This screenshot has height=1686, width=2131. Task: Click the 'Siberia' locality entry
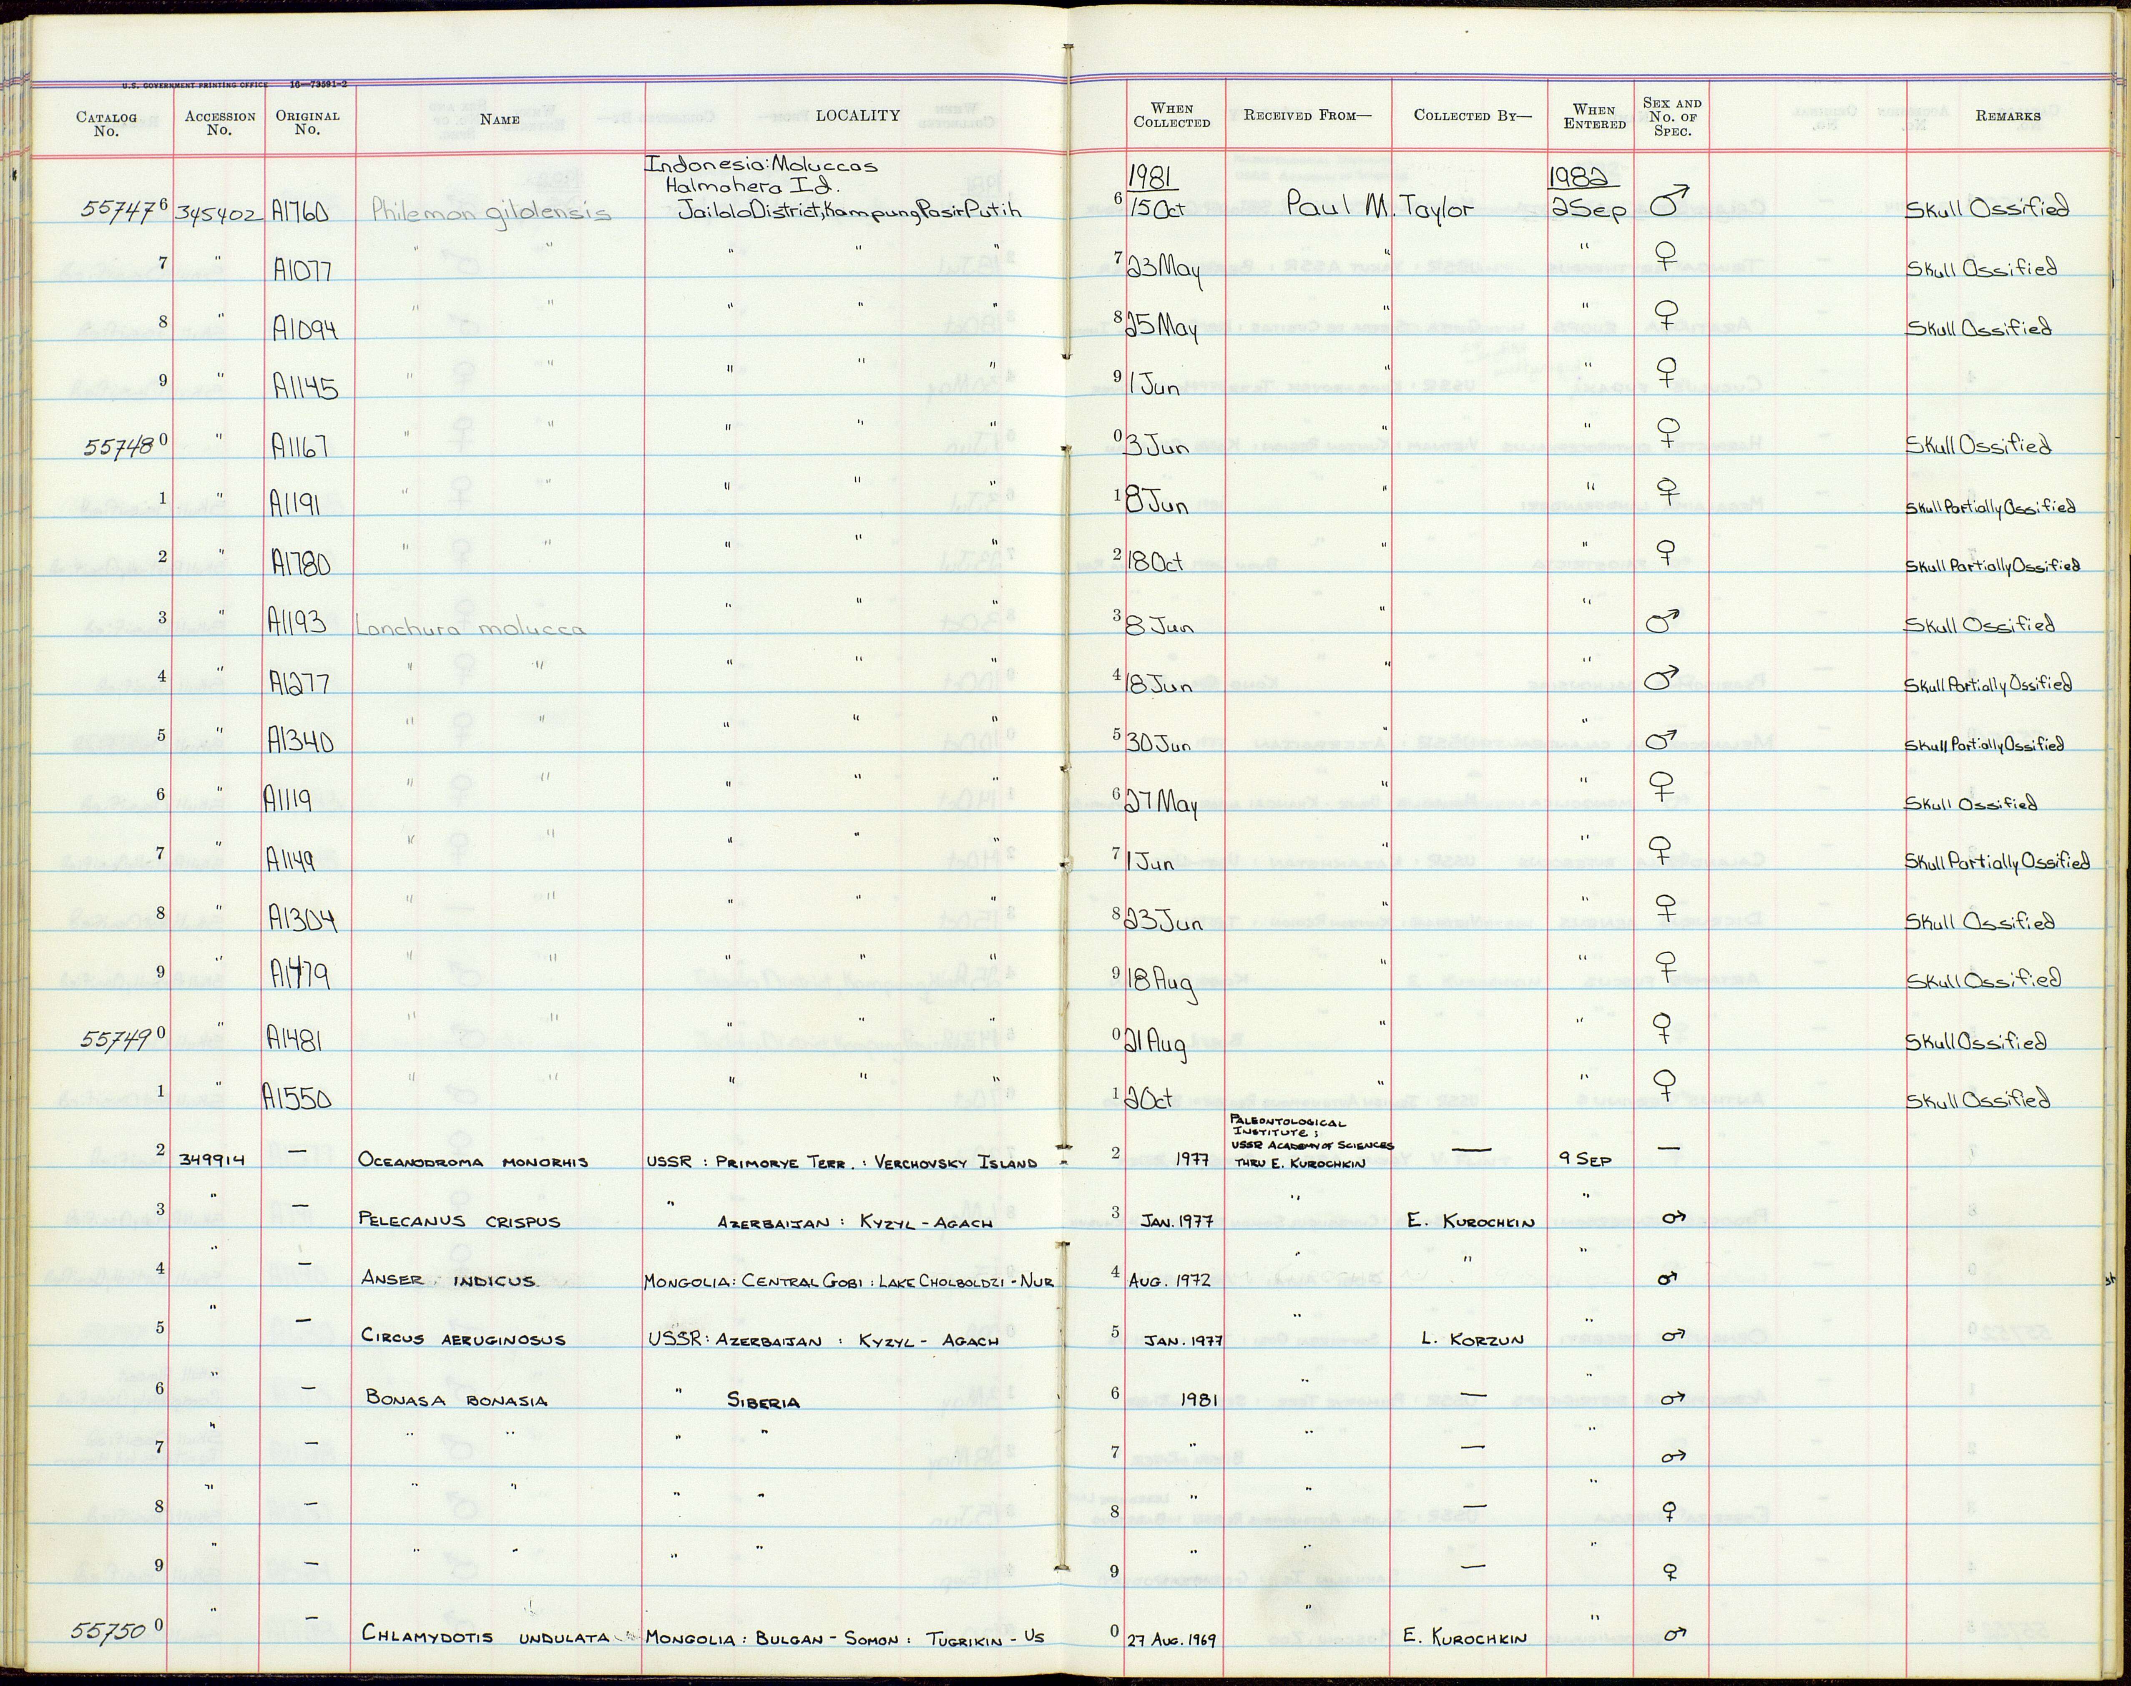764,1402
